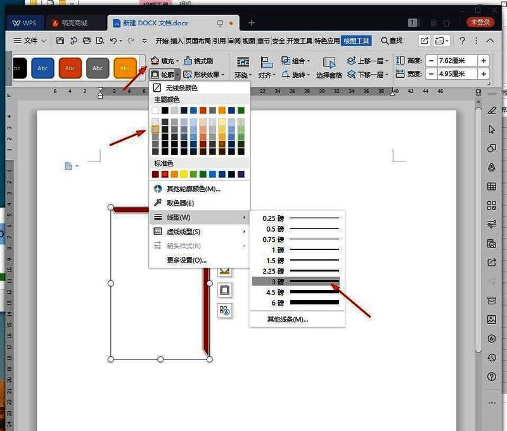Click the Eyedropper (取色器) tool
Screen dimensions: 507x431
[x=180, y=203]
